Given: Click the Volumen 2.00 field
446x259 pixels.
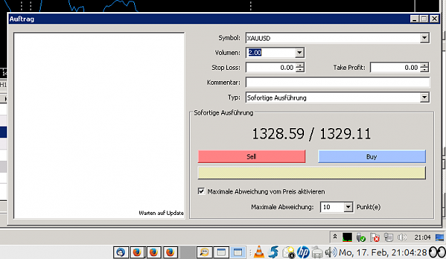Looking at the screenshot, I should (x=270, y=53).
